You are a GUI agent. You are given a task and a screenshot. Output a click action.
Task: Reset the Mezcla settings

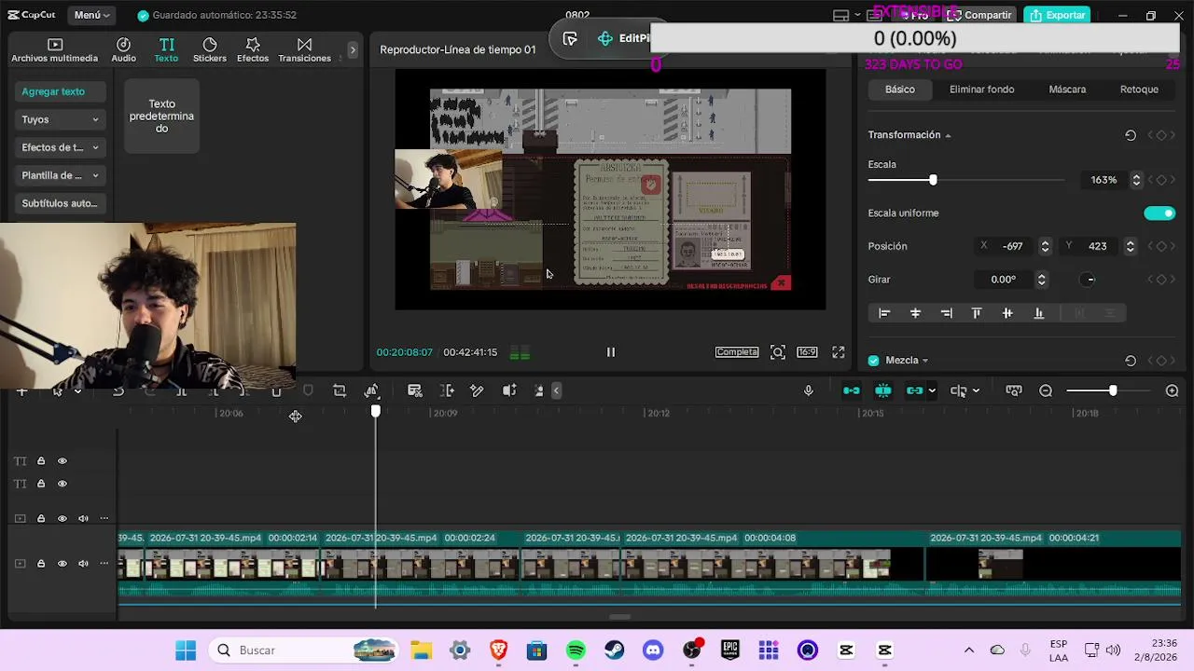click(1131, 361)
